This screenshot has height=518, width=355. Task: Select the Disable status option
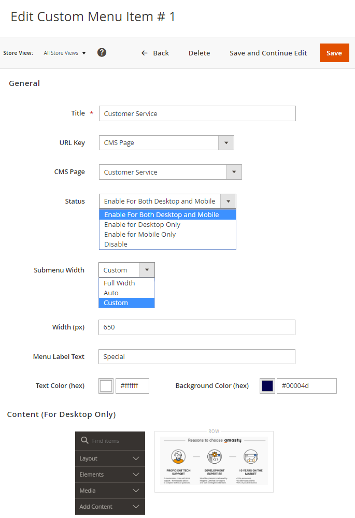[116, 244]
